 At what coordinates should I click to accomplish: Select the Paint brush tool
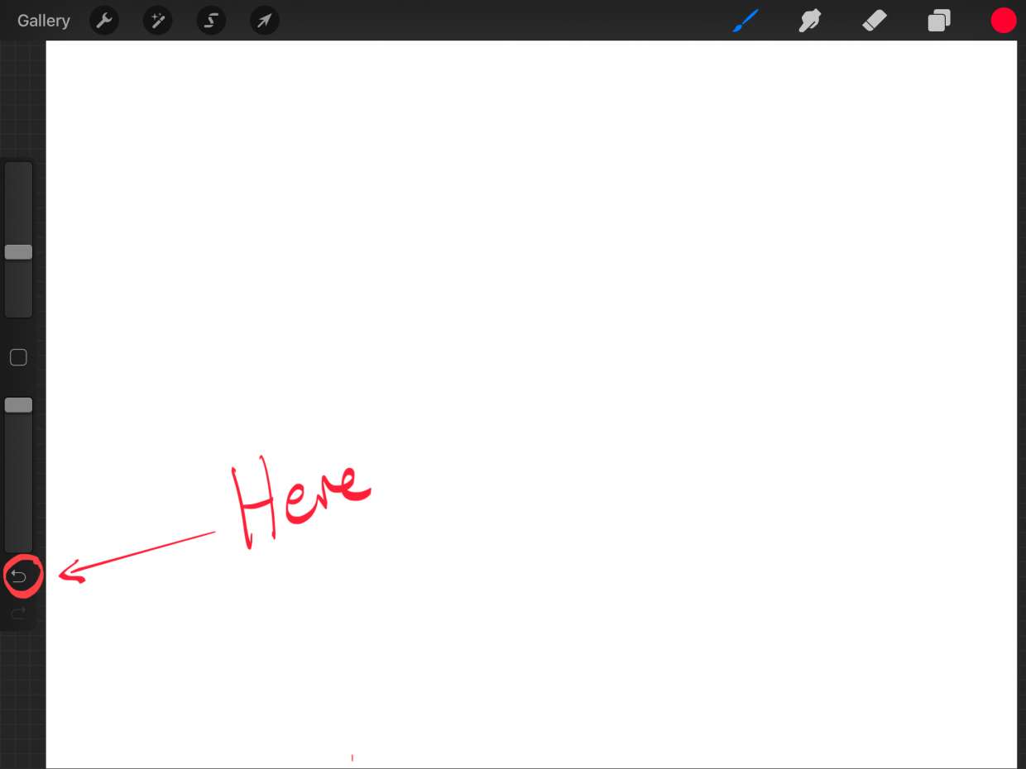(x=746, y=21)
